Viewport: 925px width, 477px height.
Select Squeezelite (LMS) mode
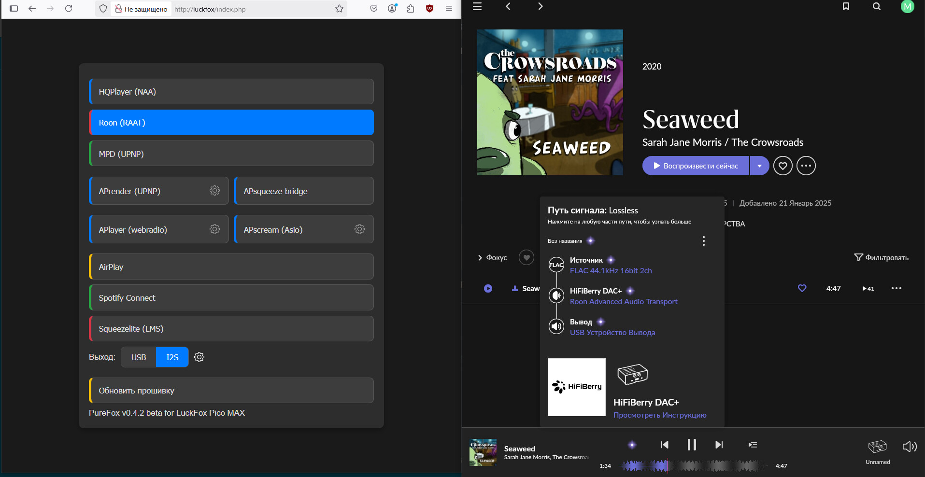[231, 328]
